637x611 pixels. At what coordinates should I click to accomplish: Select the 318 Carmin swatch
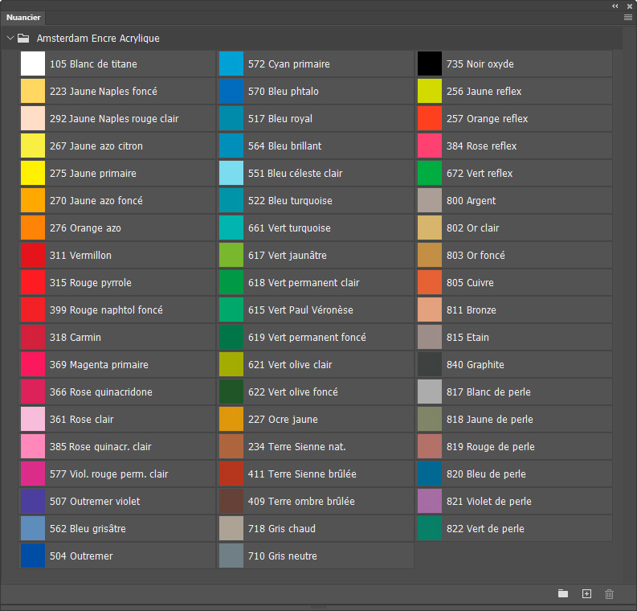pos(33,337)
